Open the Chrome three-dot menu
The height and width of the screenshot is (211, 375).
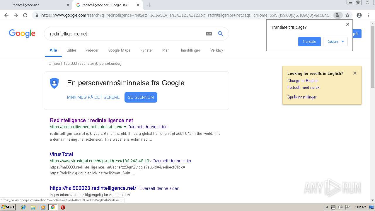point(369,15)
